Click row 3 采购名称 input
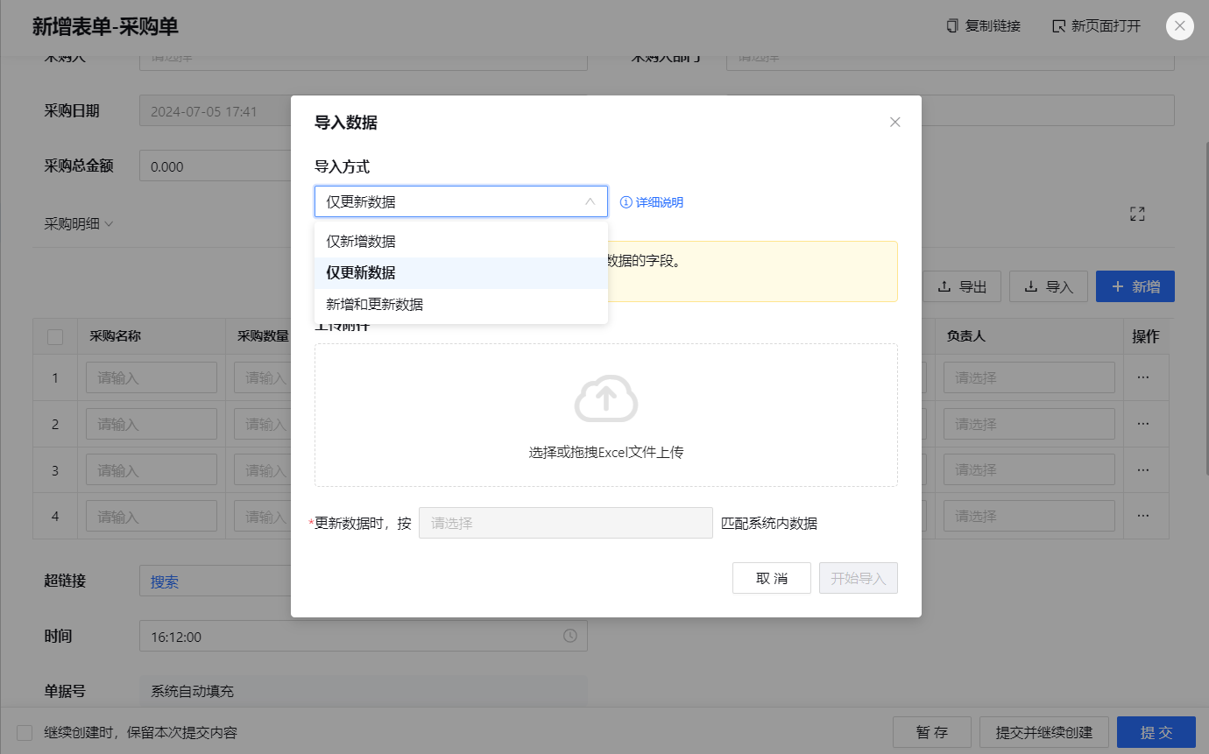 pos(152,469)
